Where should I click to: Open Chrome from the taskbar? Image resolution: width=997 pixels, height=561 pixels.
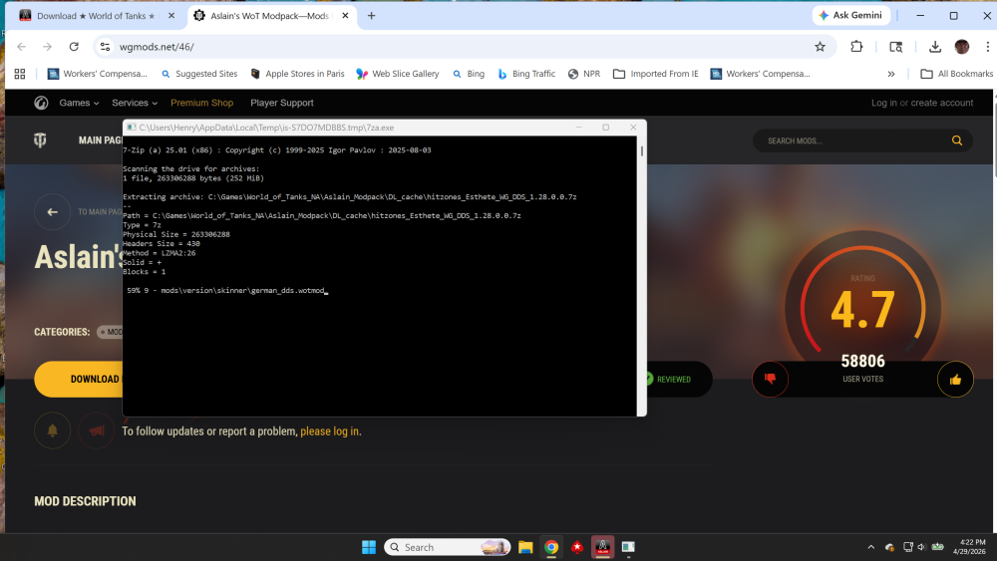coord(551,547)
